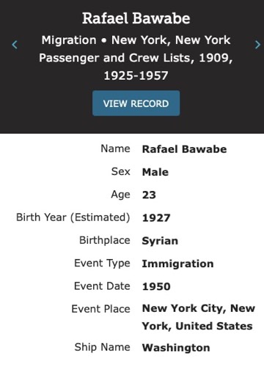
Task: Open the VIEW RECORD button
Action: point(136,103)
